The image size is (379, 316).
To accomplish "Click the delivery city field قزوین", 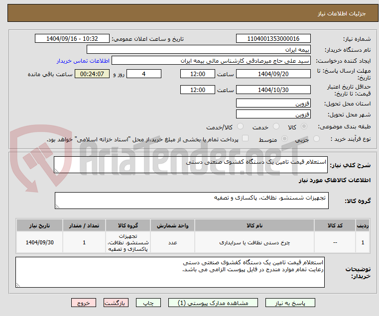I will [x=273, y=114].
